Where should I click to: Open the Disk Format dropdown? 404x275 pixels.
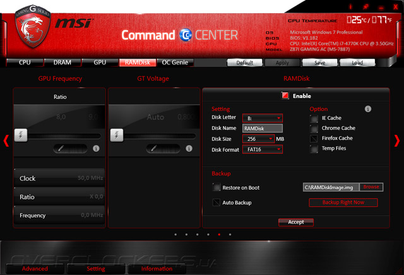(263, 149)
